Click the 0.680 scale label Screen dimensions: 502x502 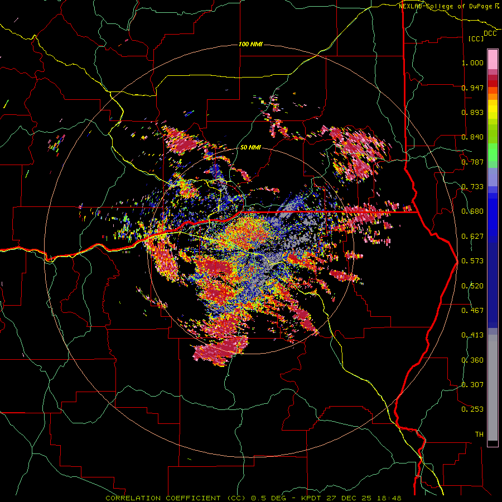point(472,211)
